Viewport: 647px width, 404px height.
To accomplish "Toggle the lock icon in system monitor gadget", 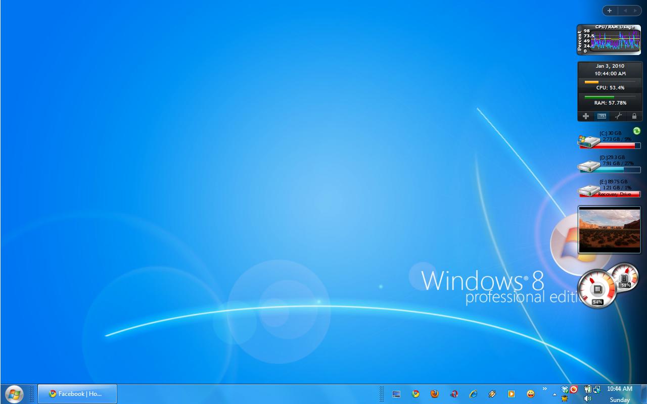I will (634, 116).
